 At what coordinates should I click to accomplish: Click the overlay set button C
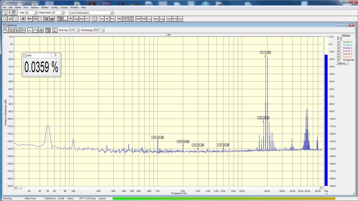338,60
